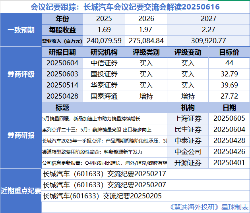This screenshot has width=250, height=213.
Task: Click report date 20250428 in the ratings table
Action: point(62,96)
